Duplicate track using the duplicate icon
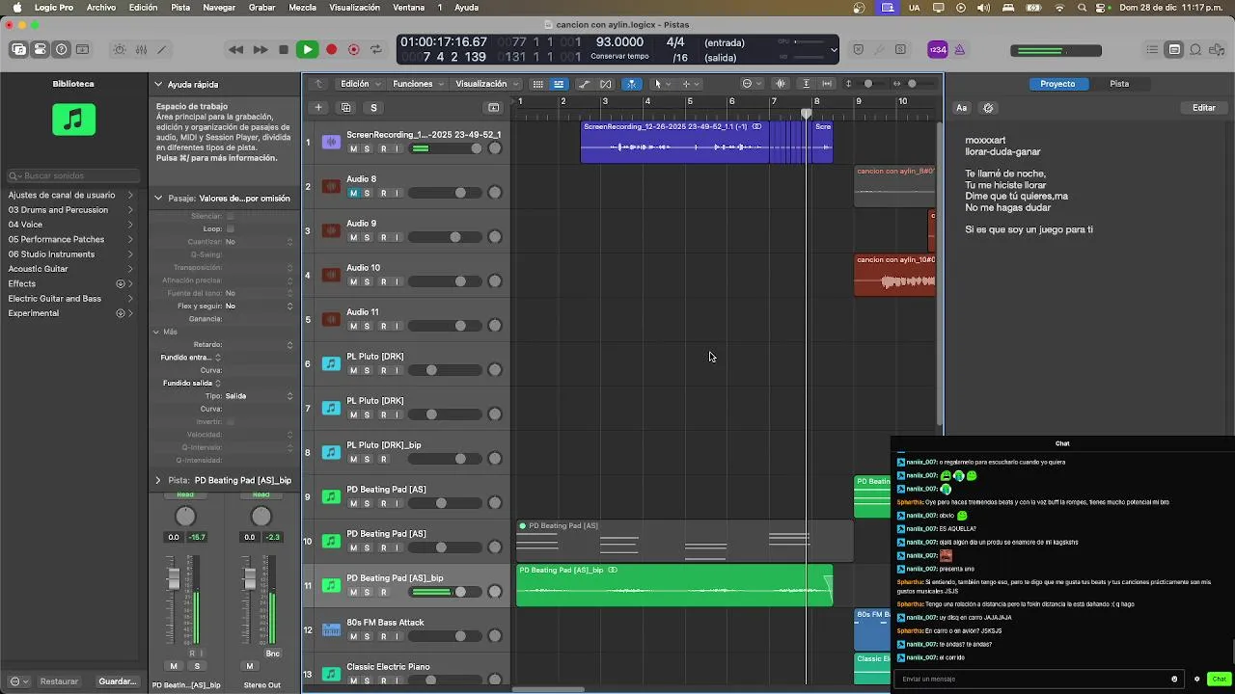This screenshot has height=694, width=1235. [x=346, y=107]
